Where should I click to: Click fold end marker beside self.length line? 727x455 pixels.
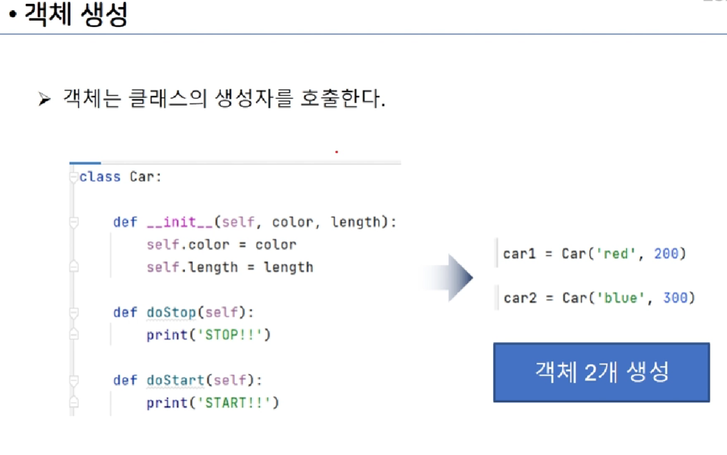coord(73,267)
